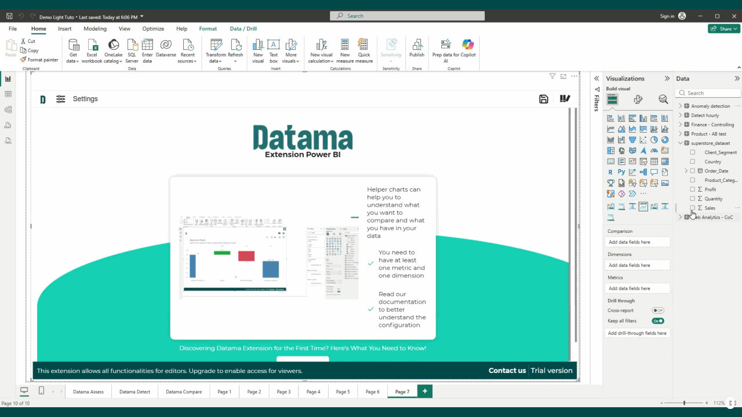
Task: Click the Quick measure icon
Action: coord(363,45)
